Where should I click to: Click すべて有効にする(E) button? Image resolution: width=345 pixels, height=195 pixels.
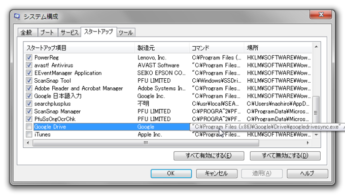click(x=209, y=155)
